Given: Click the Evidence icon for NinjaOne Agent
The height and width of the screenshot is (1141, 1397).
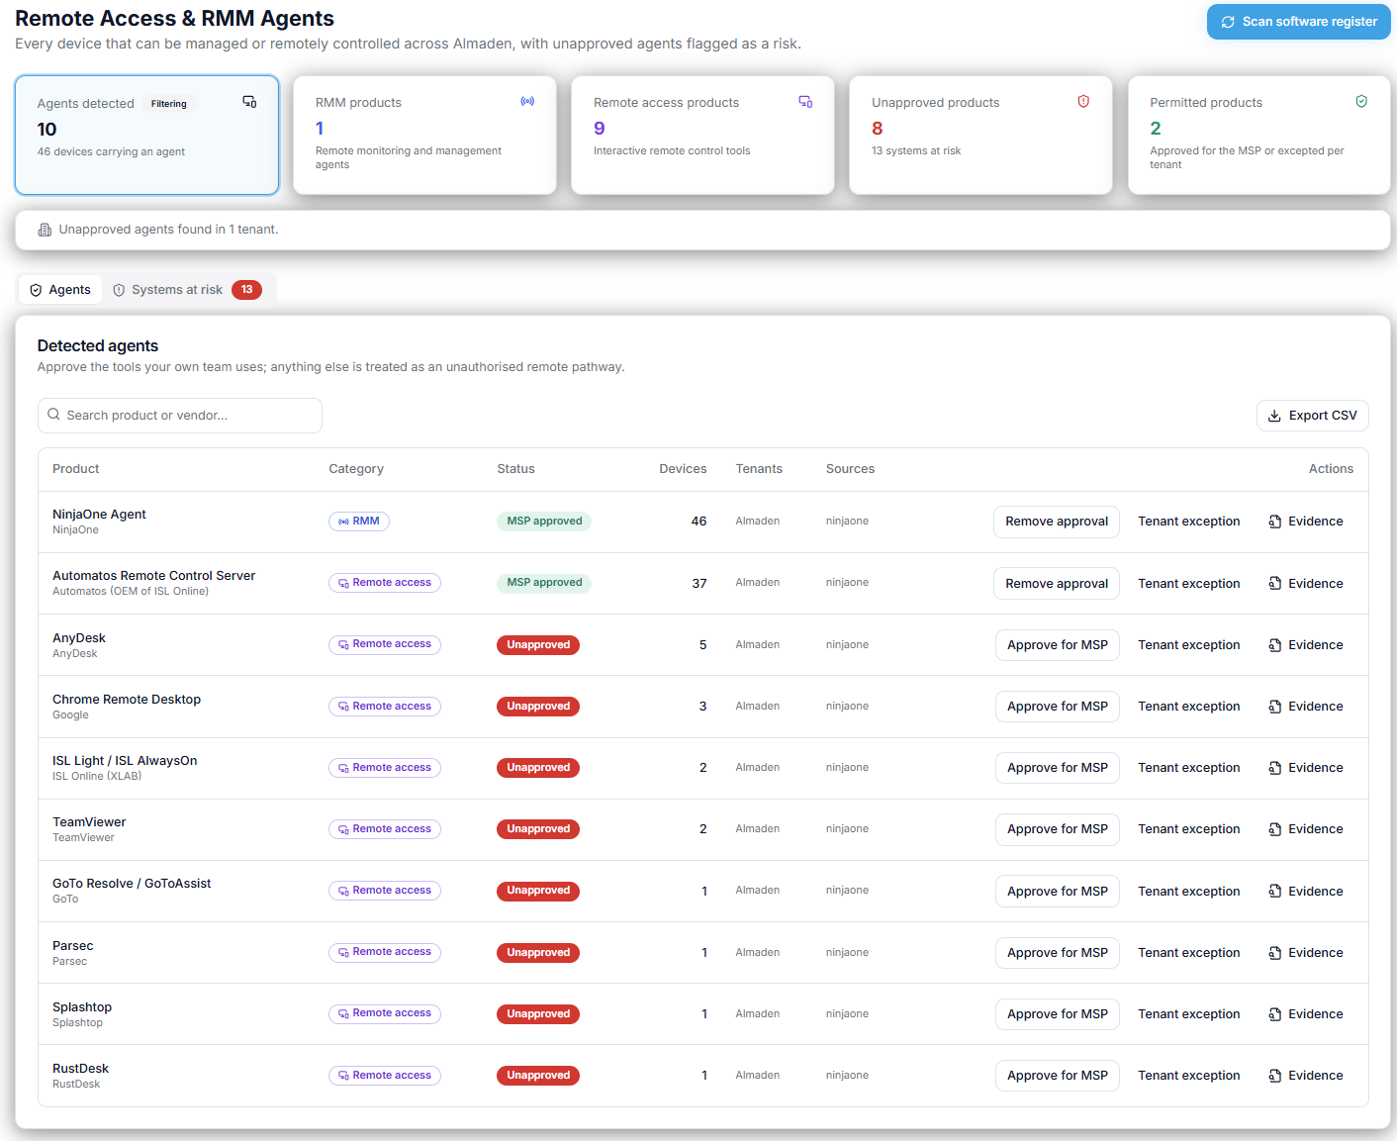Looking at the screenshot, I should (1275, 522).
